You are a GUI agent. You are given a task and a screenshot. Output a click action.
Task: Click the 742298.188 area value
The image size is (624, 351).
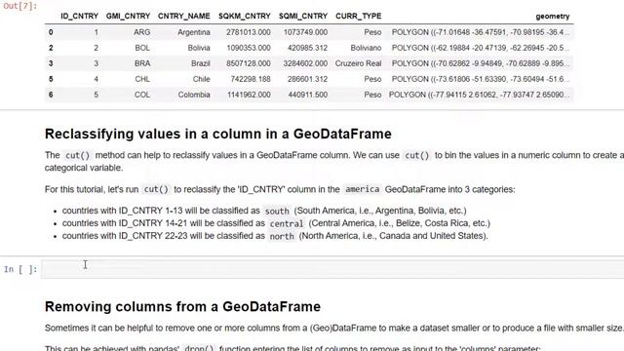[x=251, y=79]
